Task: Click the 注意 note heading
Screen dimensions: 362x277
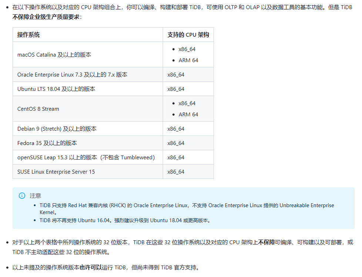Action: click(x=35, y=196)
